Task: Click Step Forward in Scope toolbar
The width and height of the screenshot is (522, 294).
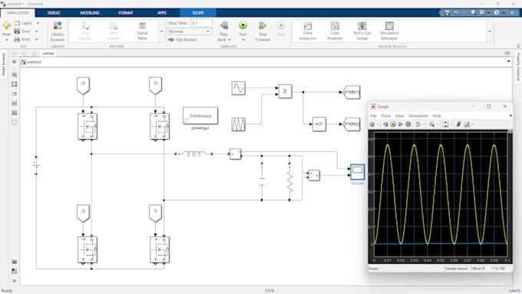Action: [401, 124]
